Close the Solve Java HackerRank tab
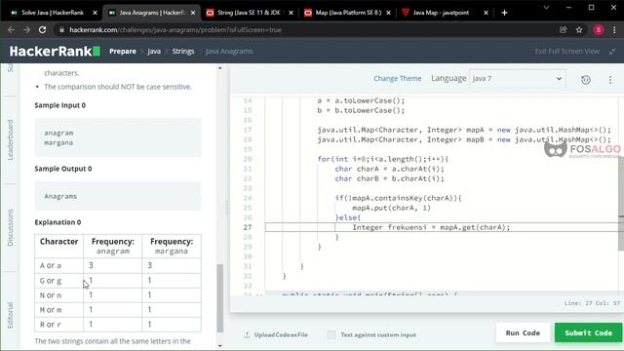 (95, 13)
